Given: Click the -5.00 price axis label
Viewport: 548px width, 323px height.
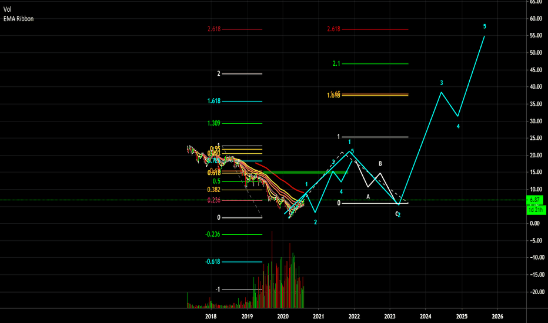Looking at the screenshot, I should click(x=536, y=241).
